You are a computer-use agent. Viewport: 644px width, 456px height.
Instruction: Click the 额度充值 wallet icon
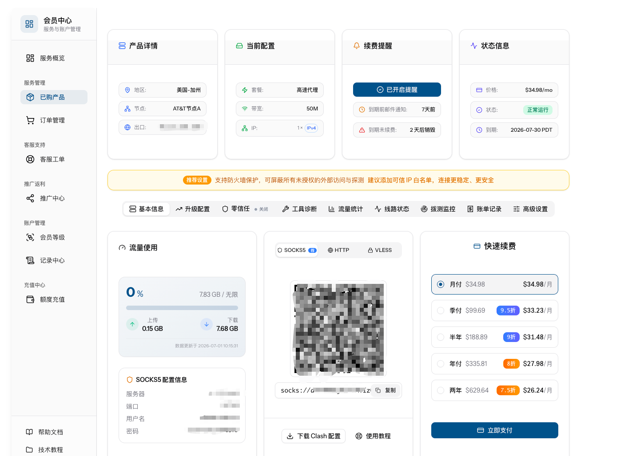tap(30, 299)
